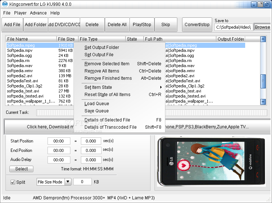Click the Add Folder button
Screen dimensions: 272x203
coord(36,25)
